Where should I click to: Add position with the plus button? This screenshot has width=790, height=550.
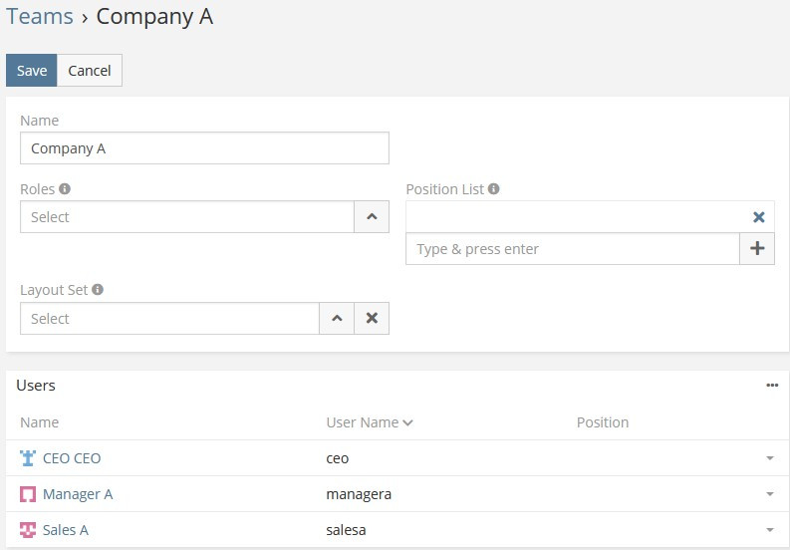pyautogui.click(x=757, y=249)
